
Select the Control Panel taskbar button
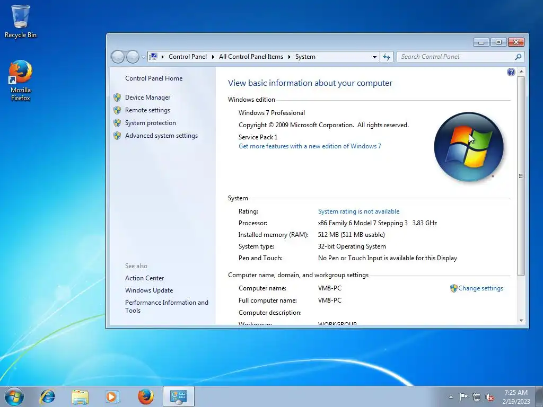[x=178, y=396]
